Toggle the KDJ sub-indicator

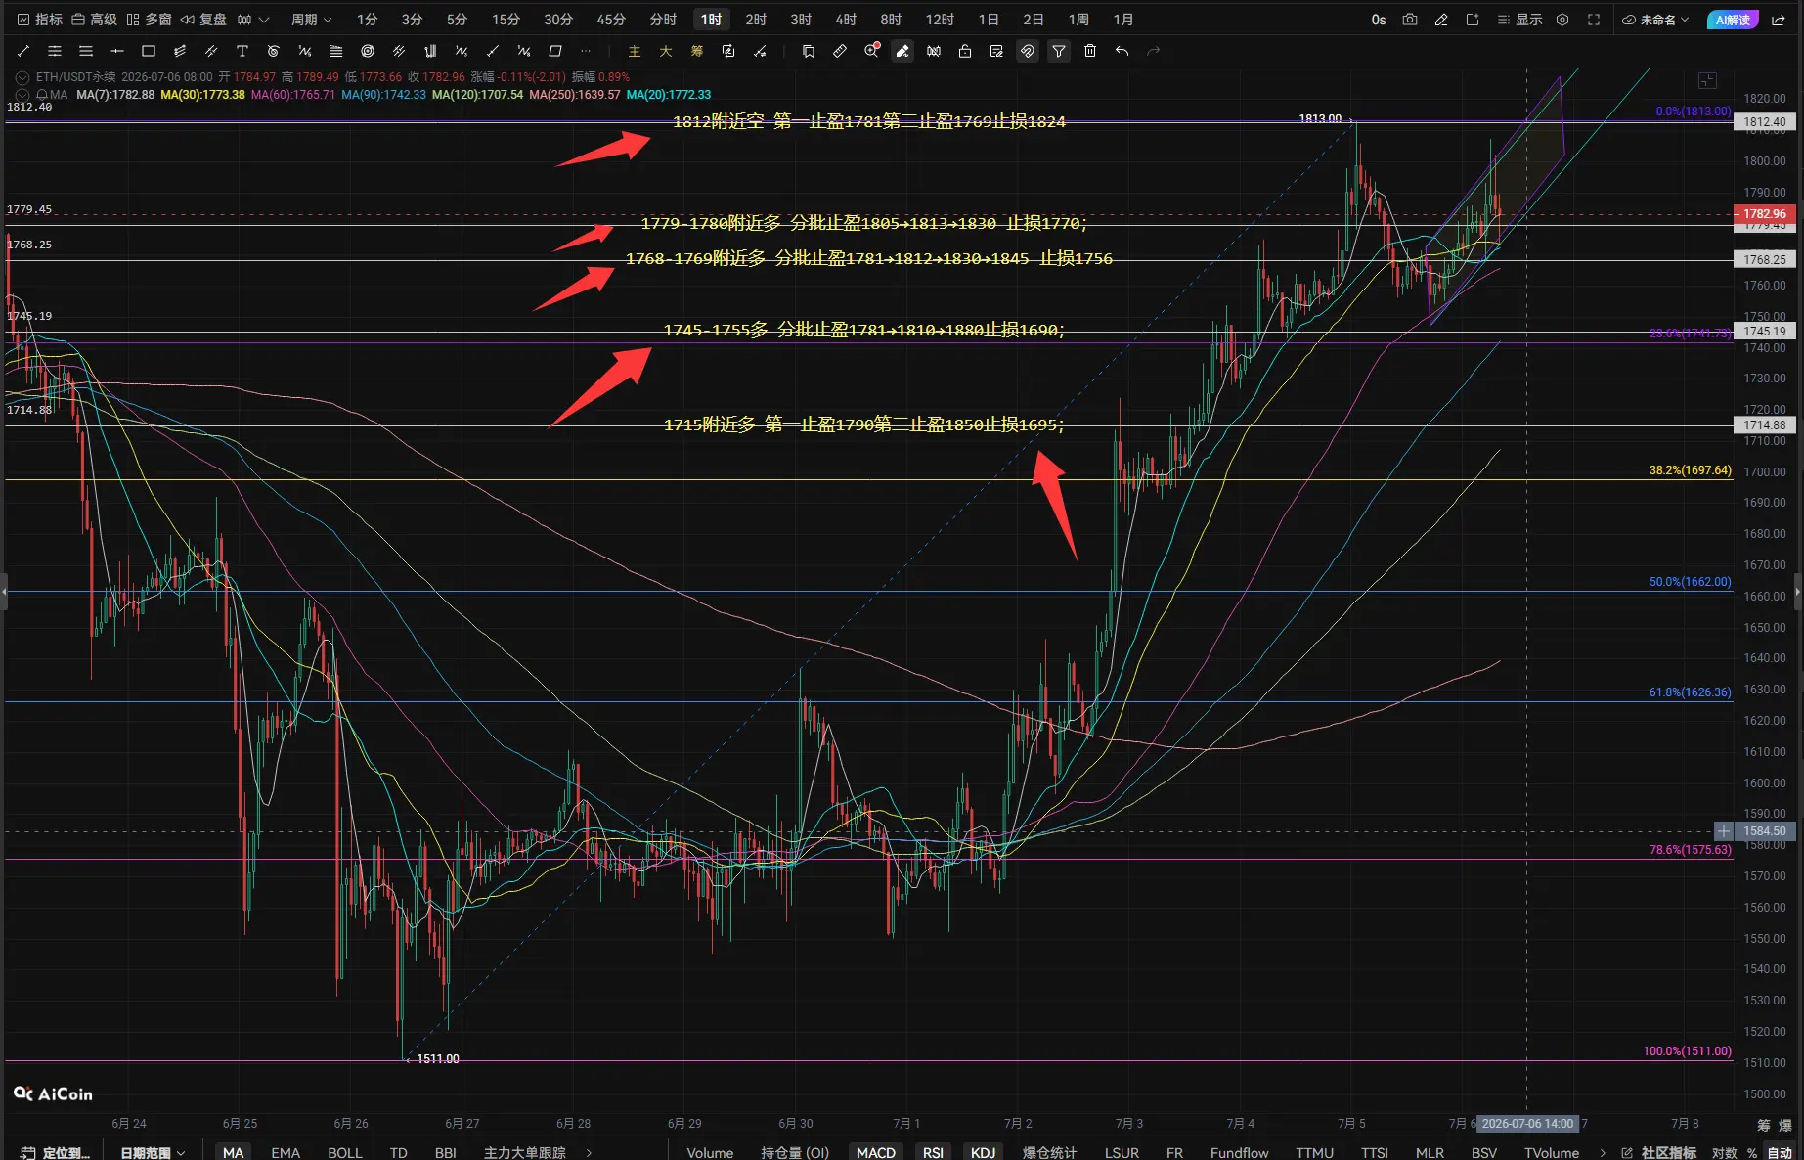coord(983,1152)
